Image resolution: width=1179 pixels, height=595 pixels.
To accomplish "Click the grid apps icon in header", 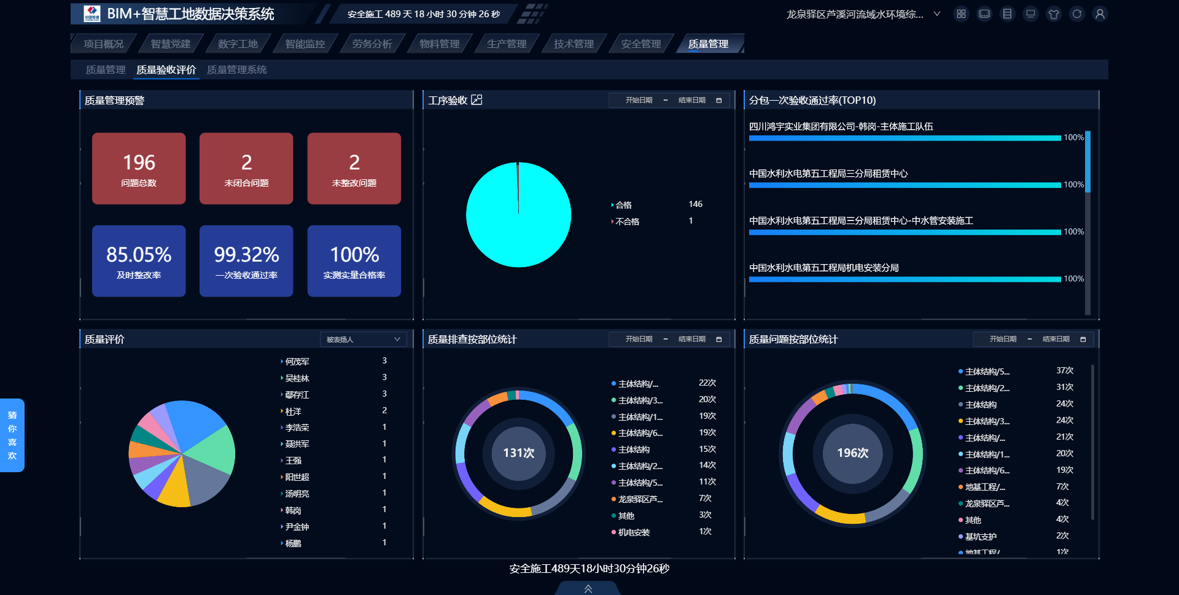I will point(961,14).
